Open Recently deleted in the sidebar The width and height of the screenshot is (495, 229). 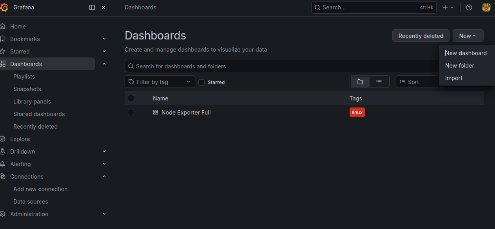(x=35, y=127)
